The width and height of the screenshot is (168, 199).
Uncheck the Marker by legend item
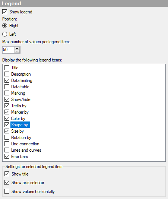coord(7,112)
